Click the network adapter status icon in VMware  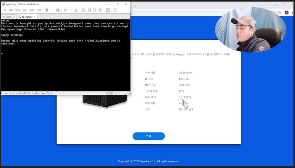[x=116, y=93]
